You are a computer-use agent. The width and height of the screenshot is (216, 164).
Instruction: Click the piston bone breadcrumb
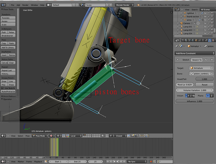(209, 46)
